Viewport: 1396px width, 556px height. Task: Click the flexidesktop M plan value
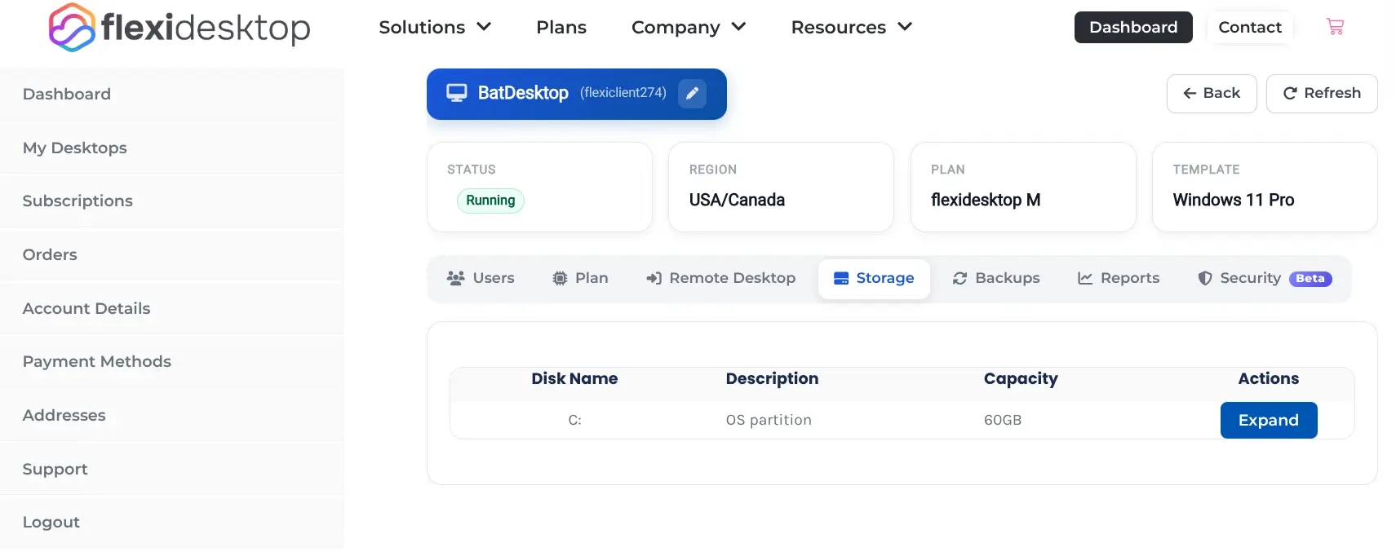tap(986, 200)
